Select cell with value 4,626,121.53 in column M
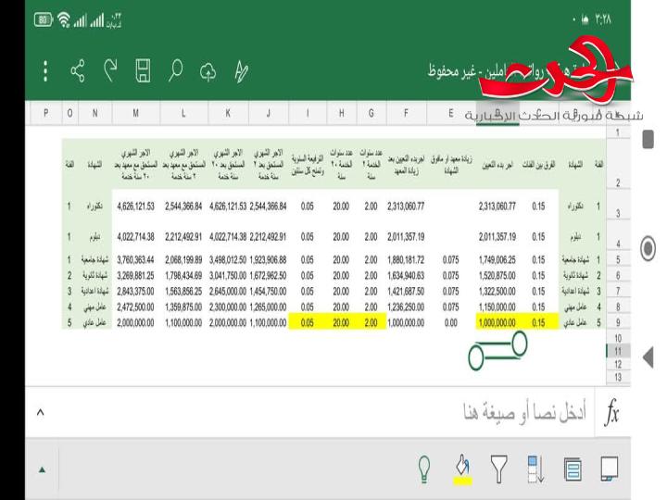 [135, 206]
